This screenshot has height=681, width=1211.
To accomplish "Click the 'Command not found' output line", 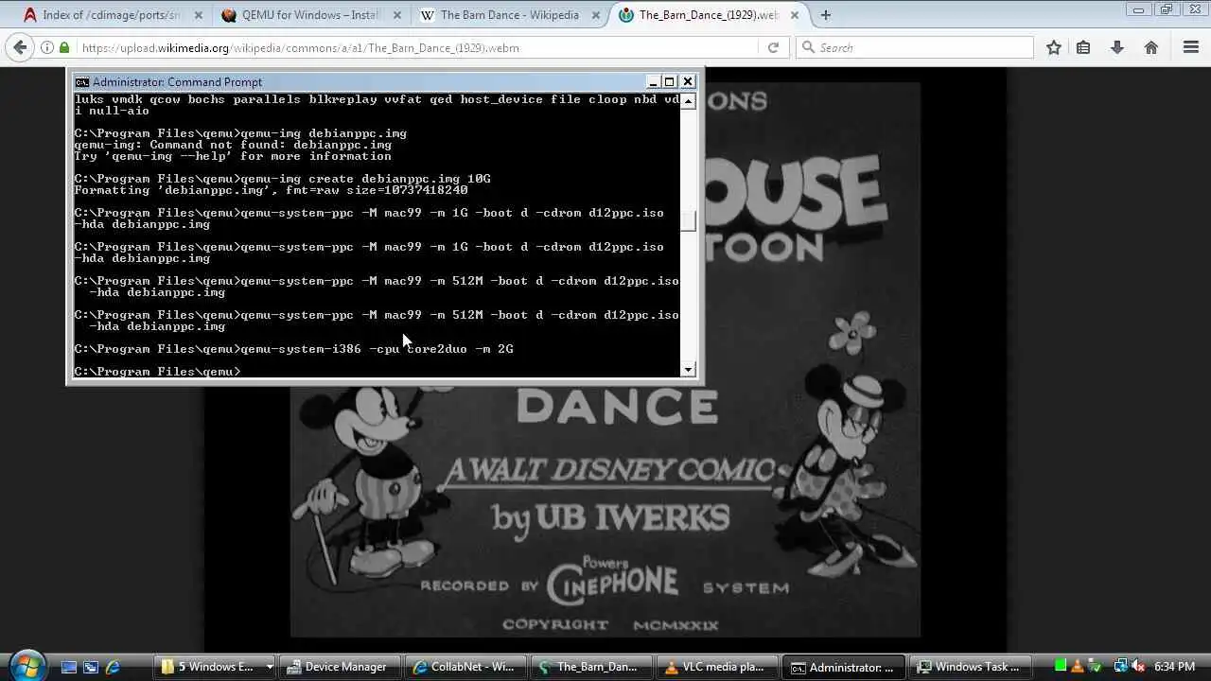I will [x=233, y=145].
